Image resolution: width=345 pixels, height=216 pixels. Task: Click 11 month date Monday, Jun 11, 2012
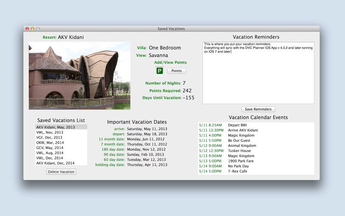click(x=146, y=139)
